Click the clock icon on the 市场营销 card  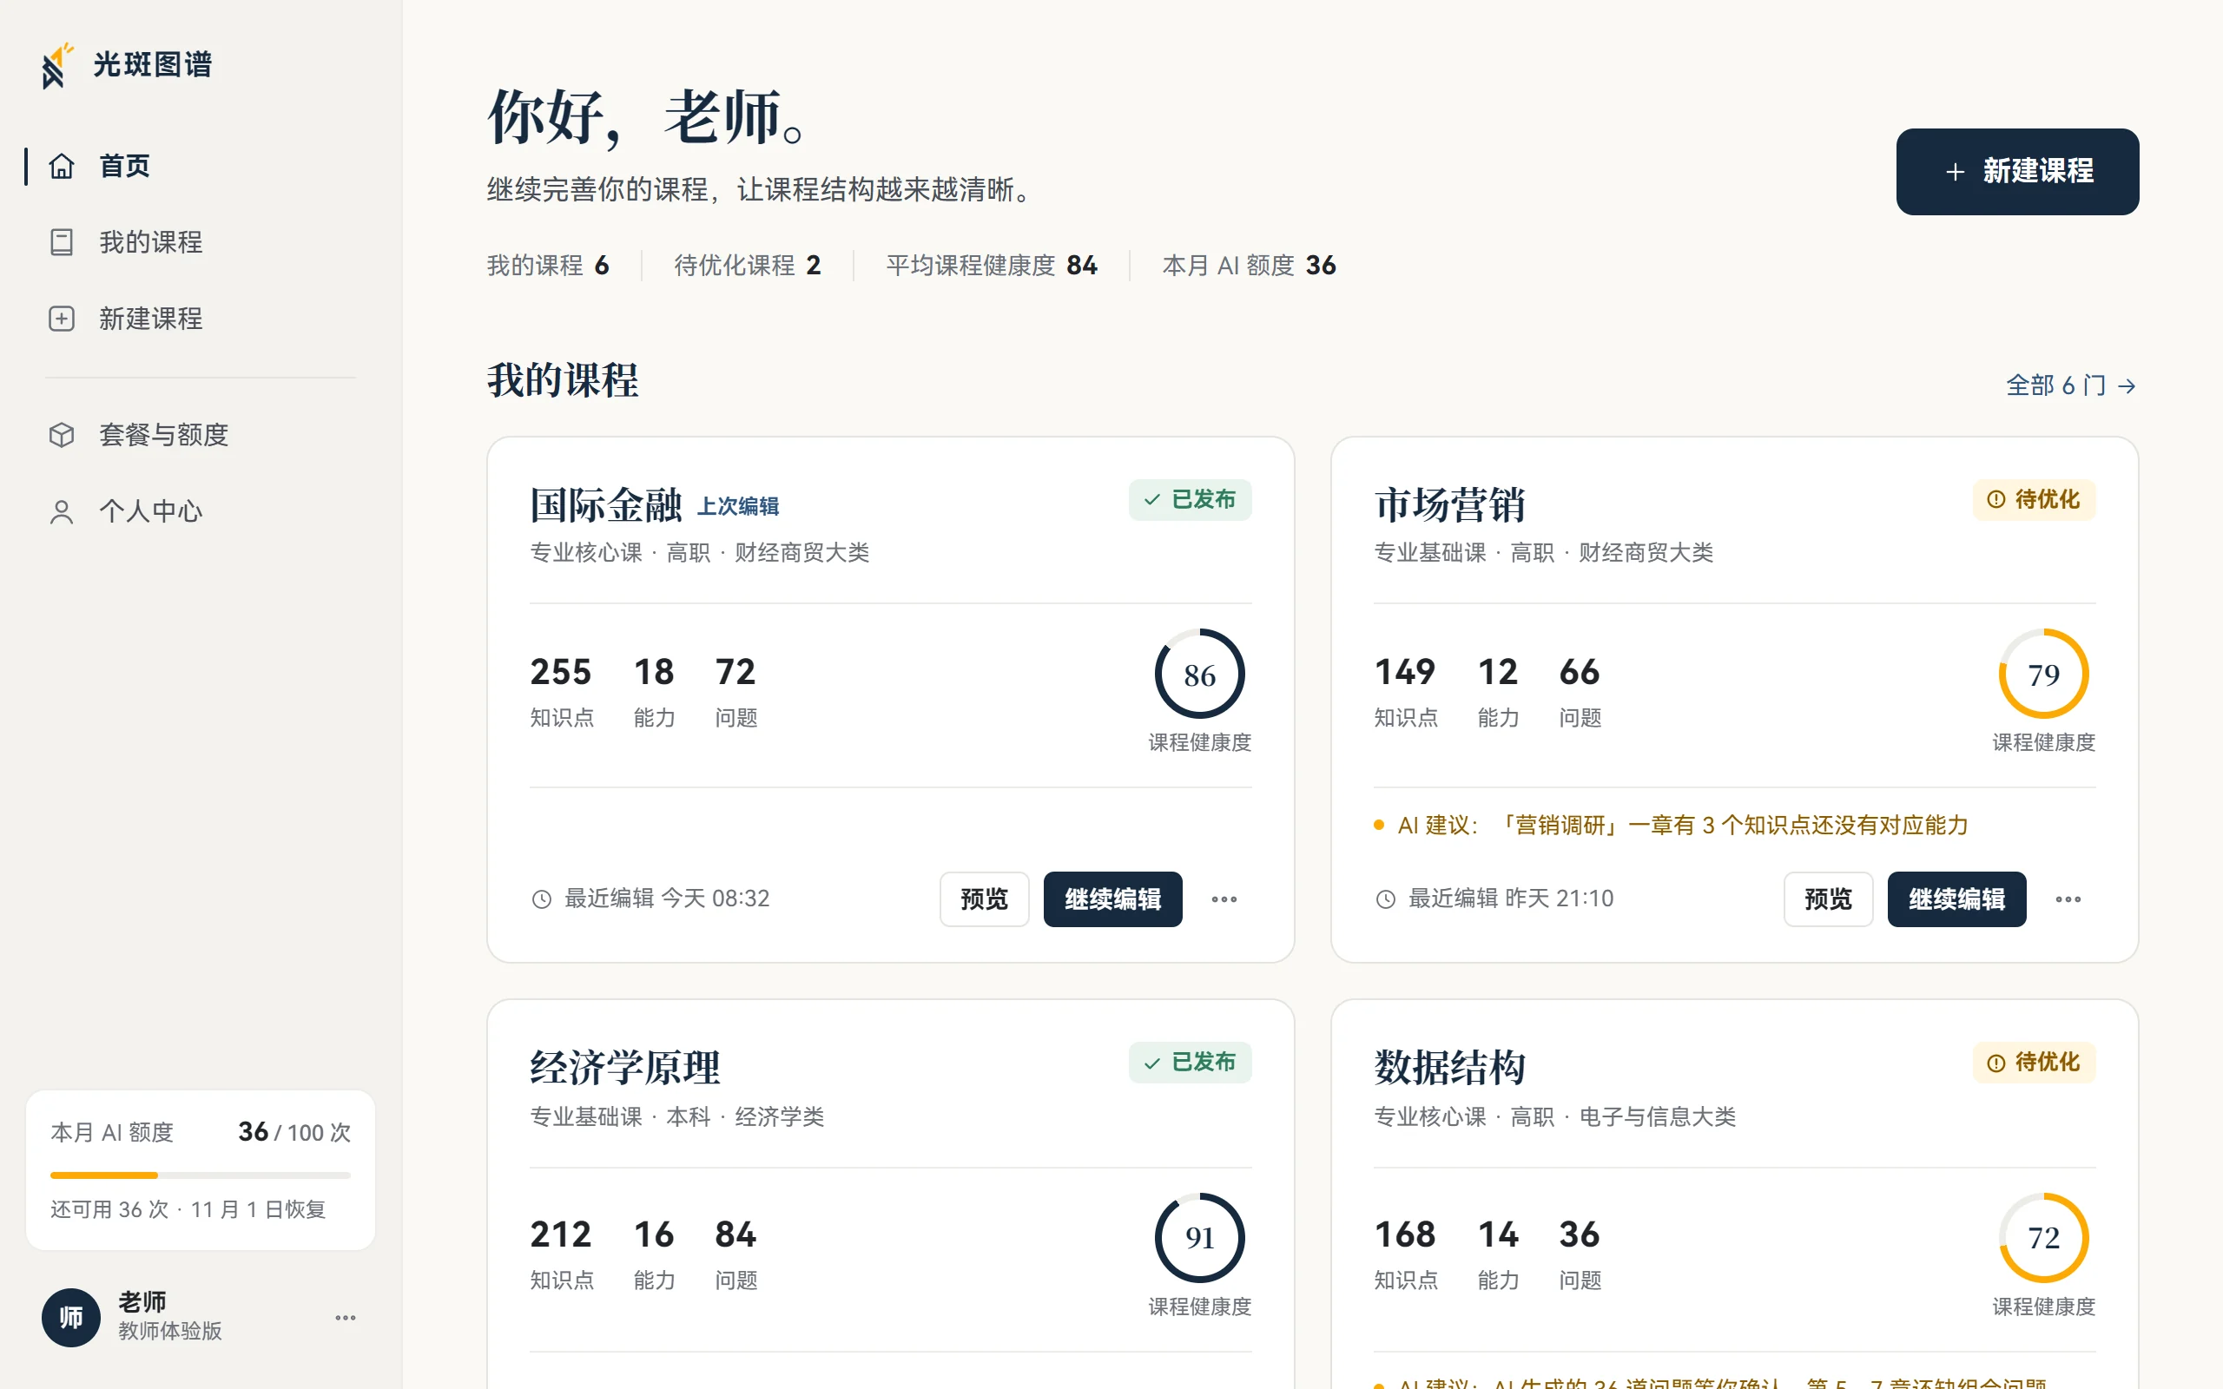(x=1385, y=899)
